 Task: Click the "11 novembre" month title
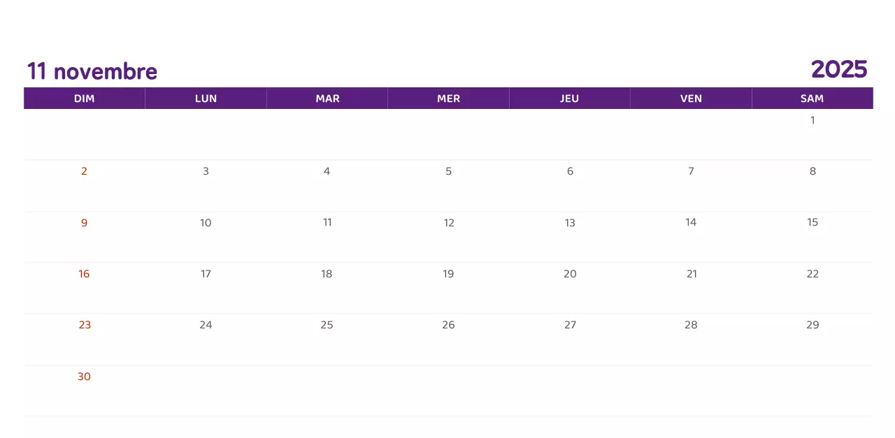pyautogui.click(x=92, y=71)
